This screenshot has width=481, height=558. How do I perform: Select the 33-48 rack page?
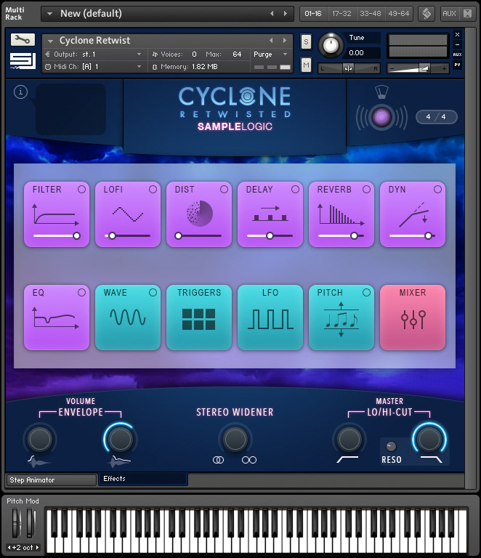point(370,14)
